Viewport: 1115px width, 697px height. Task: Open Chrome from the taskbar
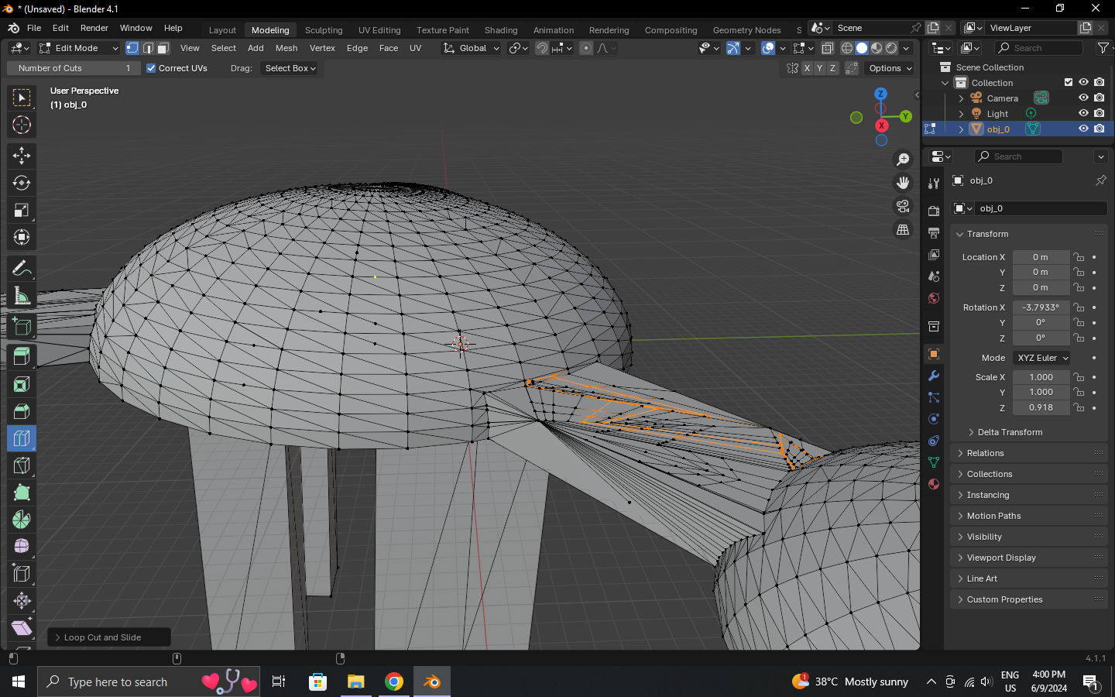click(394, 682)
